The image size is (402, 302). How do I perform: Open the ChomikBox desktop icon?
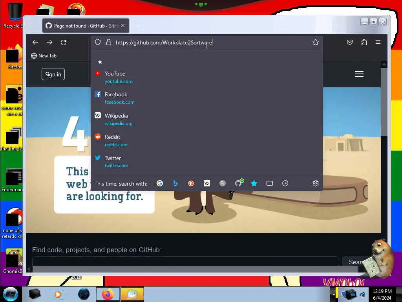13,261
